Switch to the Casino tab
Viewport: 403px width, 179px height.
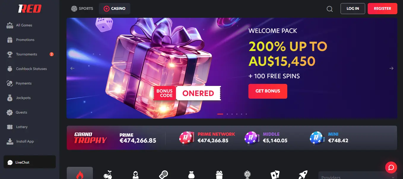pyautogui.click(x=115, y=9)
